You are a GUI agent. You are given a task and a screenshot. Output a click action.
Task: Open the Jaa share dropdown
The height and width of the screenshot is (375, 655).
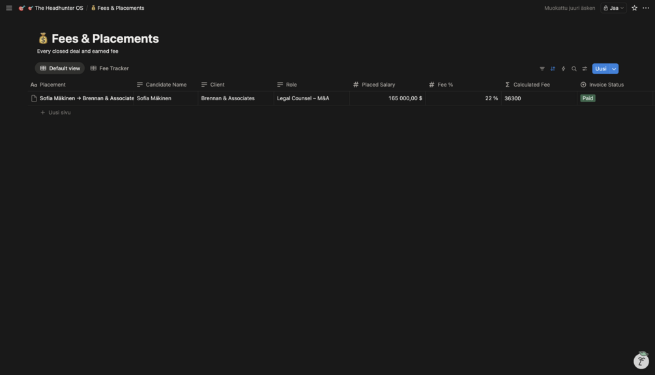point(613,8)
